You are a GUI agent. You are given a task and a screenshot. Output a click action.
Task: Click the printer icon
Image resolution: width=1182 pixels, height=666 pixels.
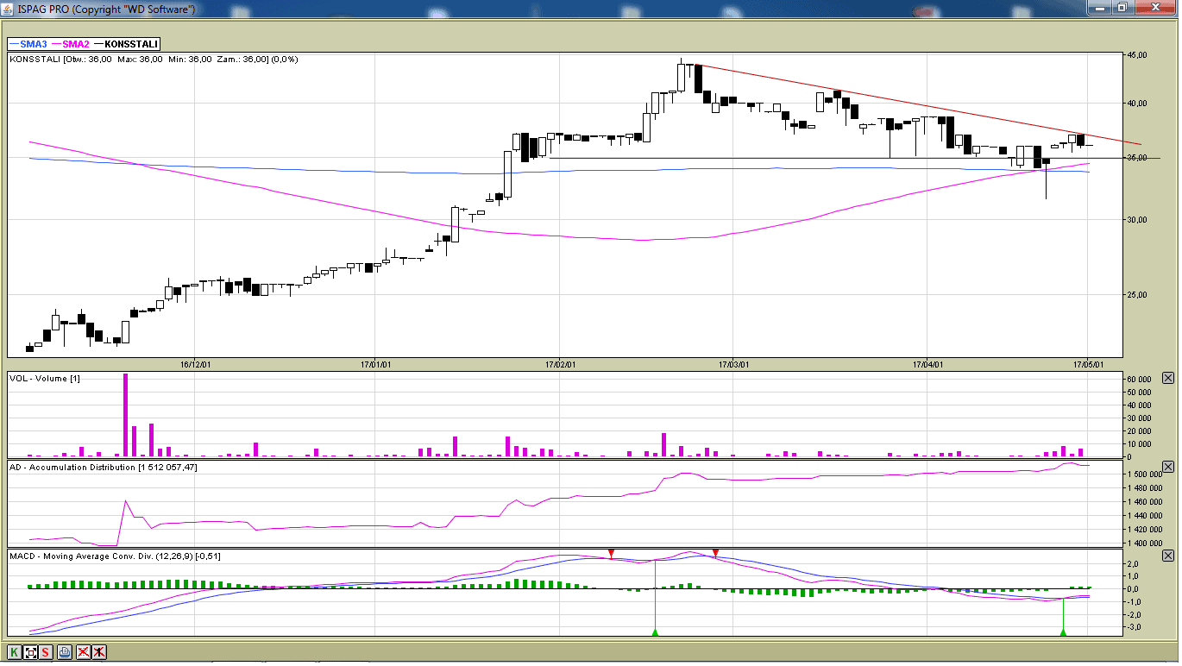[x=65, y=652]
